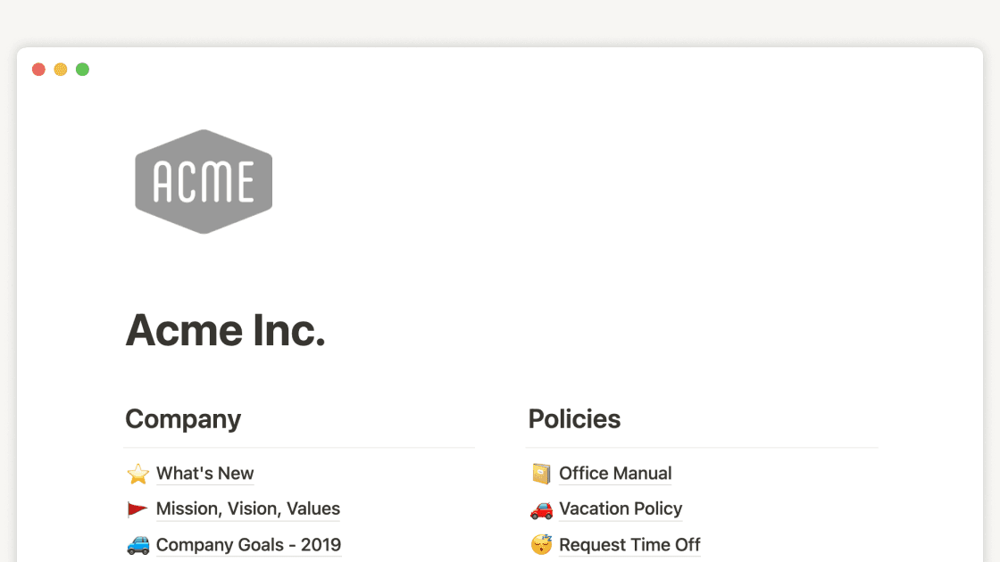Go to Company Goals - 2019

(x=248, y=545)
